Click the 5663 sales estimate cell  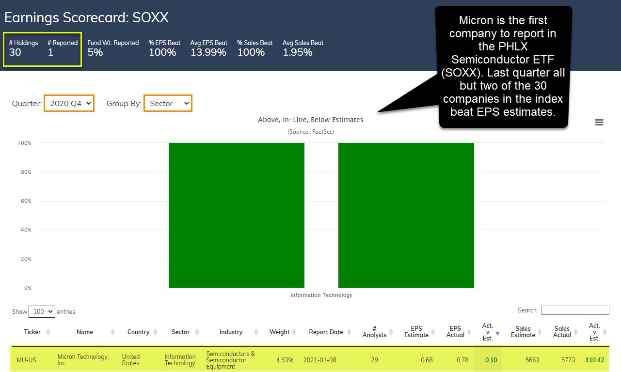pyautogui.click(x=532, y=360)
